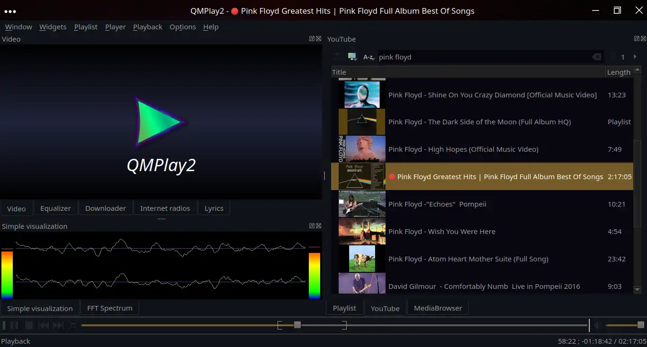
Task: Switch to the Lyrics tab
Action: [x=214, y=208]
